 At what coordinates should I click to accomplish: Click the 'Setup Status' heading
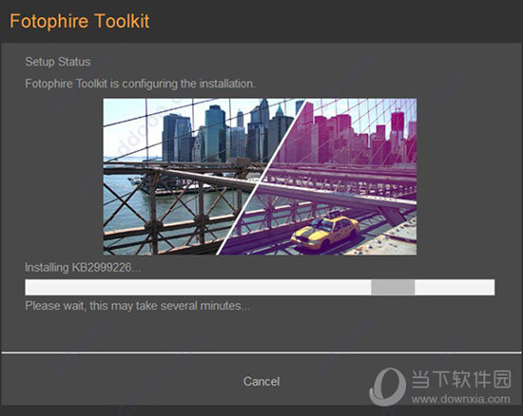58,62
